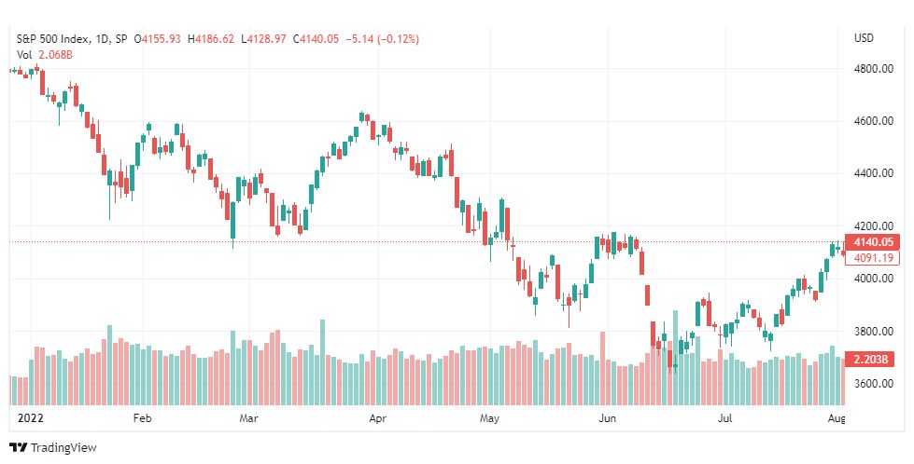Select the S&P 500 Index title
Viewport: 914px width, 464px height.
[x=53, y=39]
